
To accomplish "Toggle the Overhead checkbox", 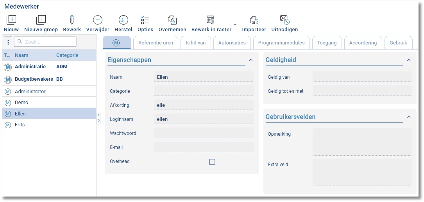I will point(212,162).
